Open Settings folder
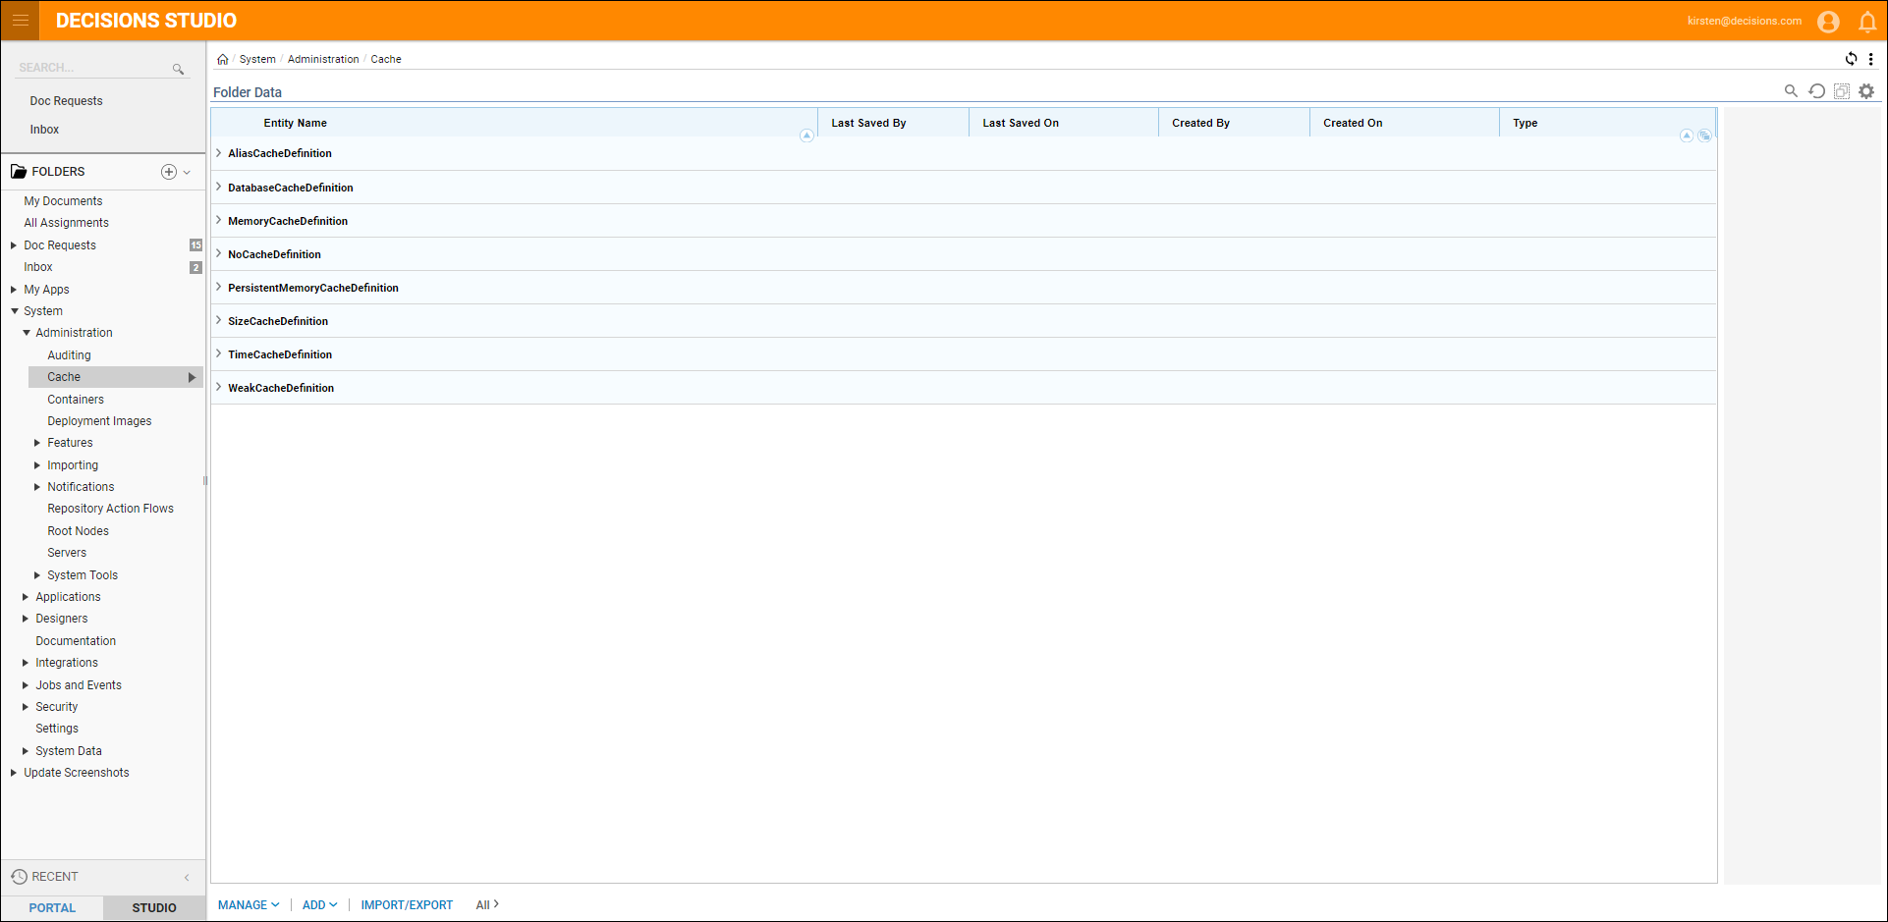The image size is (1888, 922). 57,729
